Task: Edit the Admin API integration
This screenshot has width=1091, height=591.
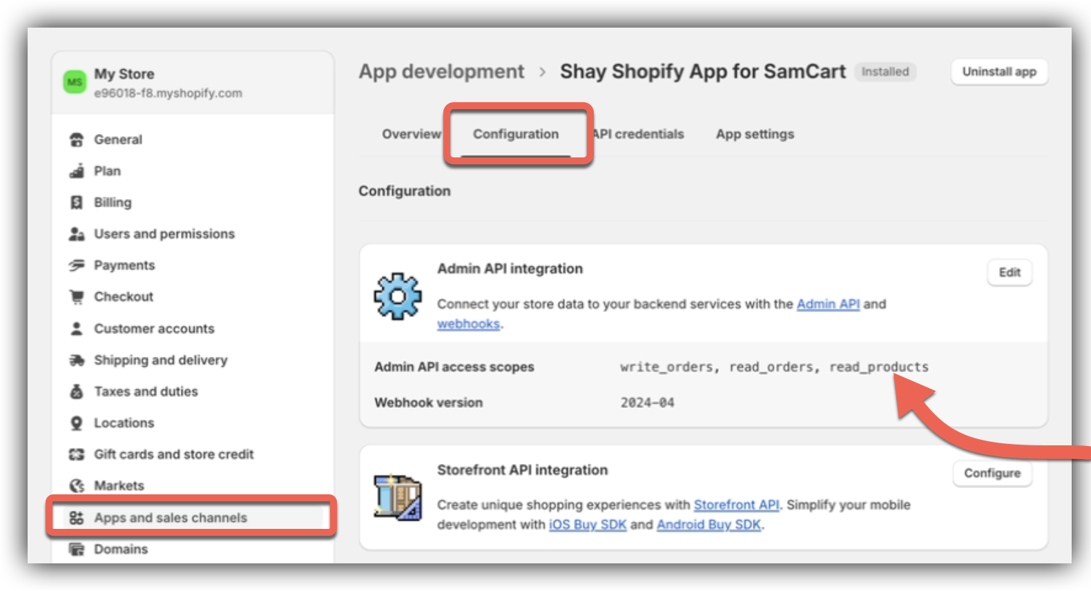Action: click(x=1010, y=272)
